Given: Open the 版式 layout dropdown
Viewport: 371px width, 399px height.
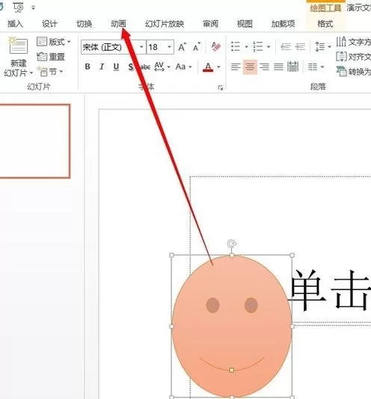Looking at the screenshot, I should [x=54, y=42].
